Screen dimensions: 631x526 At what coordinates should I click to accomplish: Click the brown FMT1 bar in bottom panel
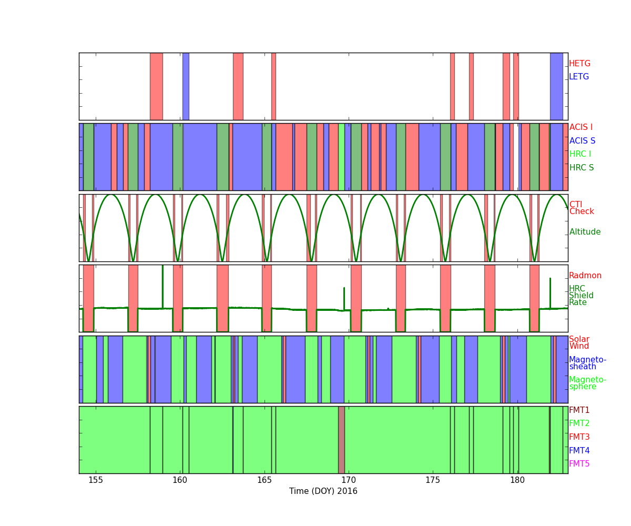point(341,440)
